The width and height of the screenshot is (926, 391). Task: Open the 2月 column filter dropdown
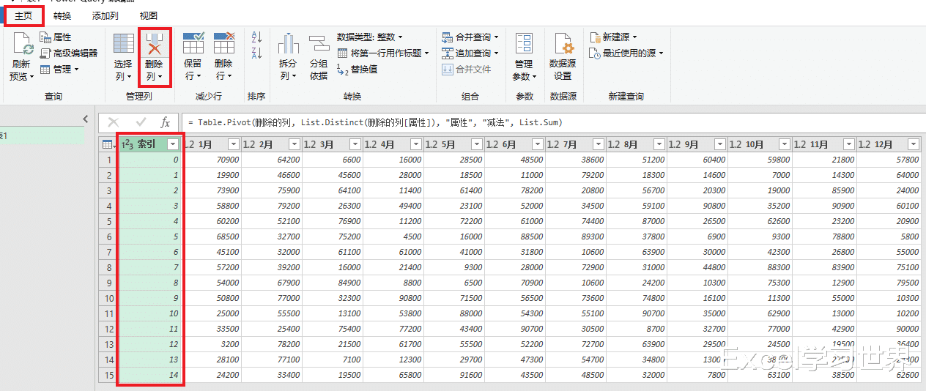coord(295,144)
